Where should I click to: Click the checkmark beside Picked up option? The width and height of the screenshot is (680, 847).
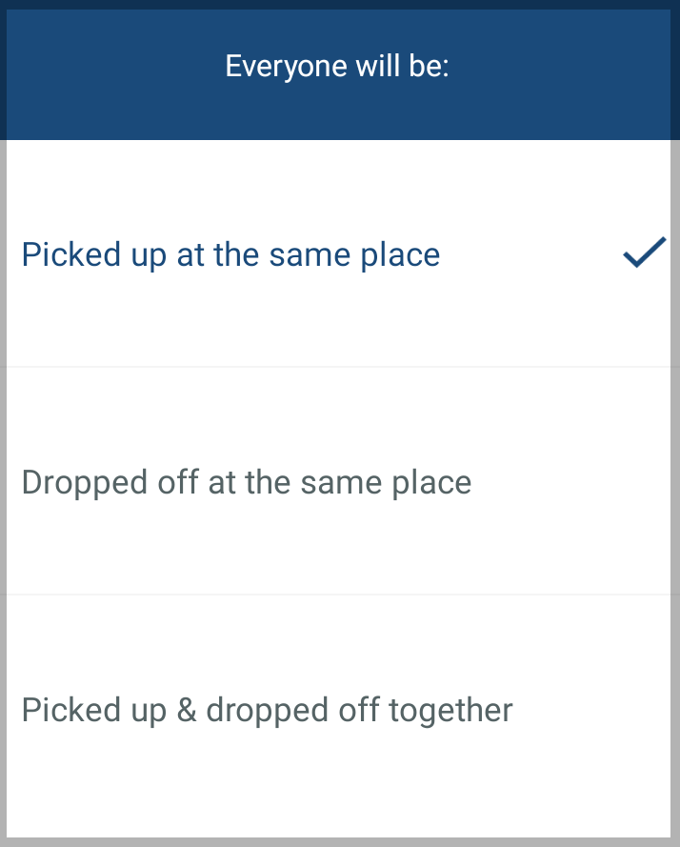pyautogui.click(x=644, y=254)
